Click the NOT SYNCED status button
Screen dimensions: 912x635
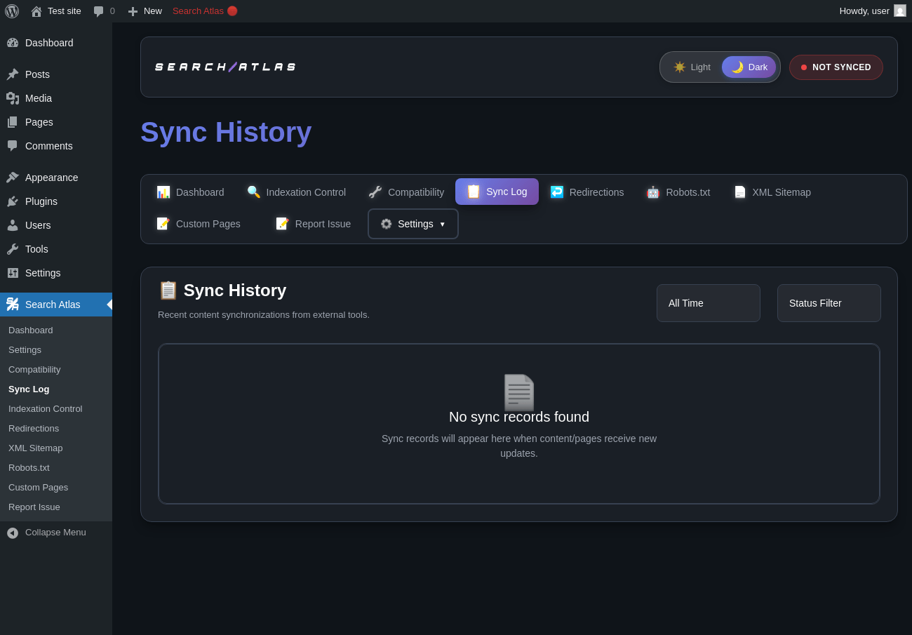[836, 67]
